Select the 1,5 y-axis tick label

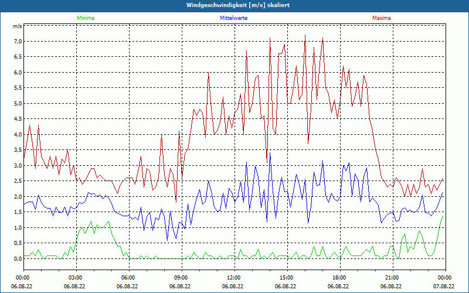tap(17, 212)
